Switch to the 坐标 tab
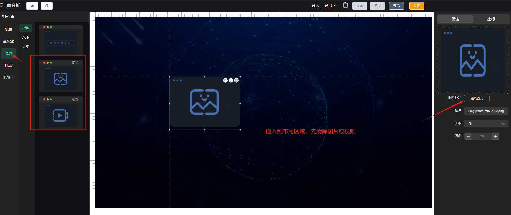The height and width of the screenshot is (215, 511). 491,19
